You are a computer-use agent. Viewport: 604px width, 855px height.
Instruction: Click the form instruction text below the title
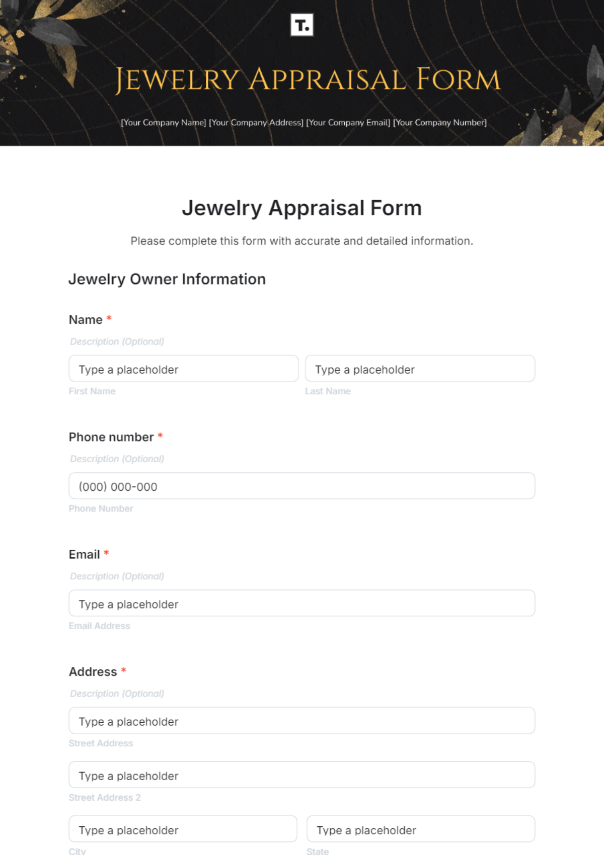click(x=302, y=241)
